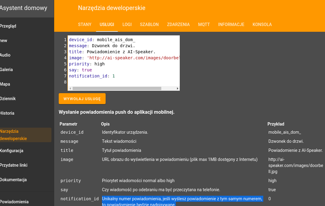This screenshot has height=206, width=325.
Task: Open Galeria in the sidebar
Action: pos(6,70)
